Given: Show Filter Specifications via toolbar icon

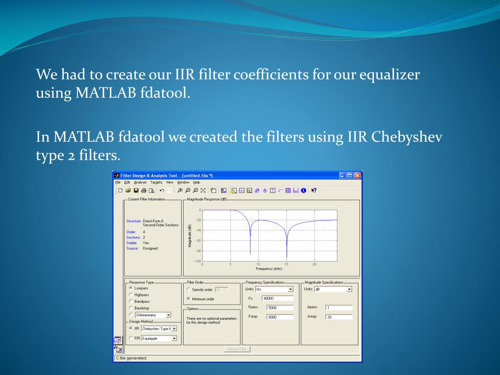Looking at the screenshot, I should click(224, 190).
